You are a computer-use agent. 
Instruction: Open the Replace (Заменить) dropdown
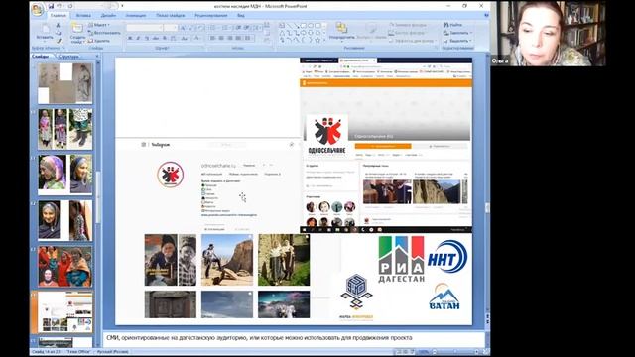[458, 33]
